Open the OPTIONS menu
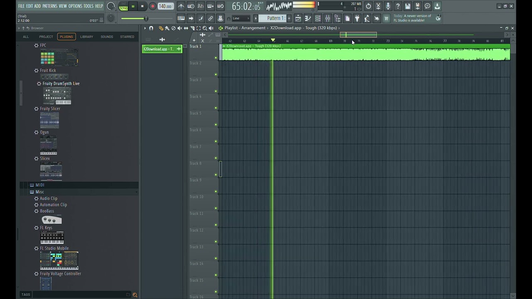 (x=75, y=6)
